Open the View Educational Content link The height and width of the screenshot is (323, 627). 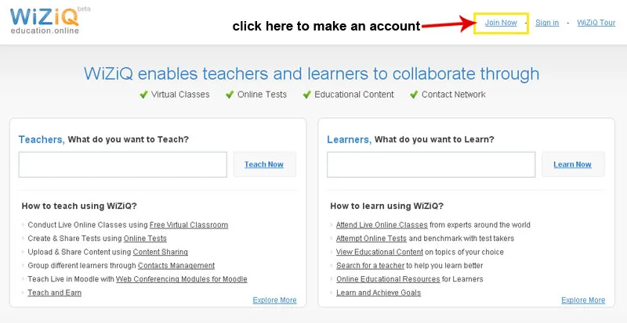pyautogui.click(x=379, y=252)
